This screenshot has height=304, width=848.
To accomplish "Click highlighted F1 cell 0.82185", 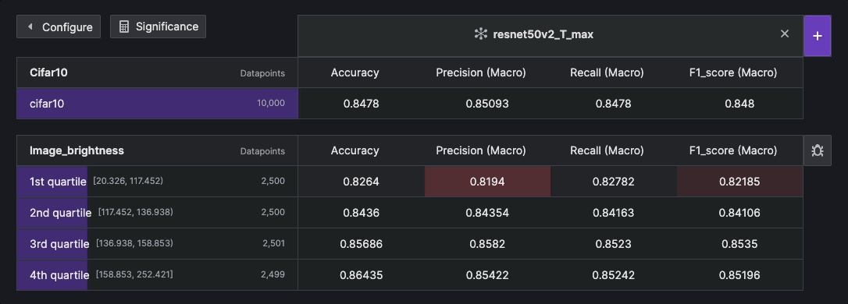I will pyautogui.click(x=739, y=182).
